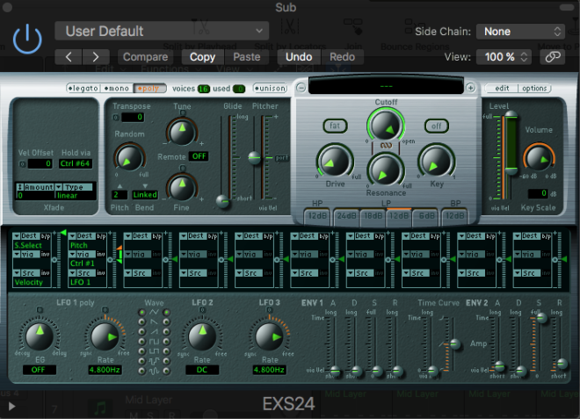The height and width of the screenshot is (419, 580).
Task: Toggle via inv on Pitch modulation slot
Action: coord(101,255)
